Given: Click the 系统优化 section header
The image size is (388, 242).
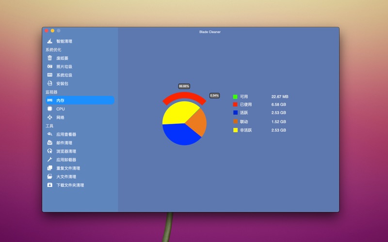Looking at the screenshot, I should click(x=53, y=50).
